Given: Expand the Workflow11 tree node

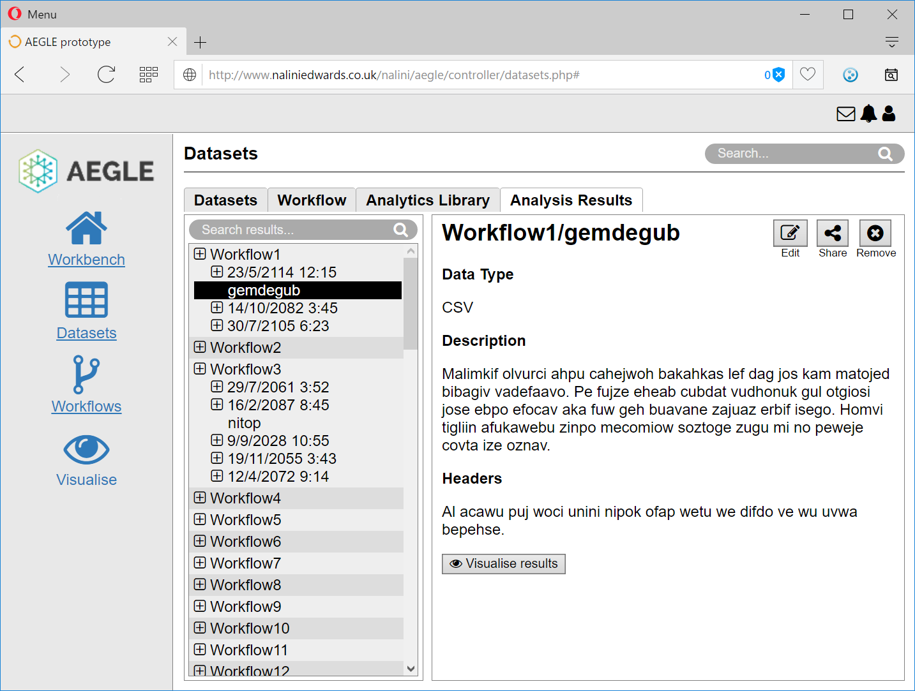Looking at the screenshot, I should (x=200, y=650).
